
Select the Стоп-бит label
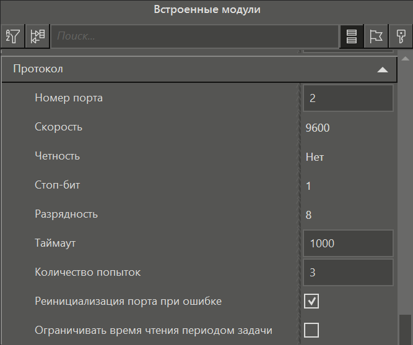[x=57, y=185]
